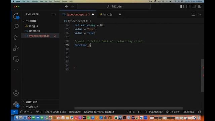This screenshot has height=121, width=215.
Task: Open the Search view in activity bar
Action: (x=16, y=27)
